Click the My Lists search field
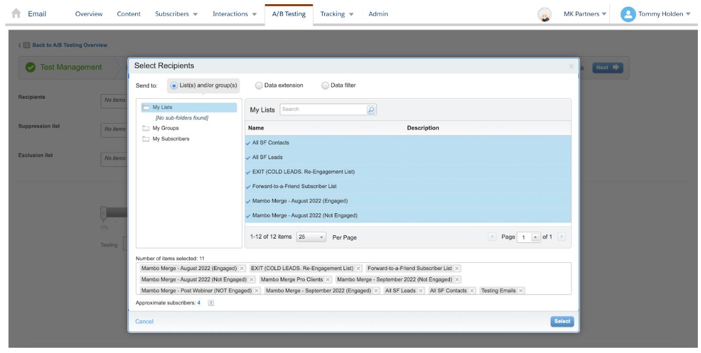The width and height of the screenshot is (701, 353). point(323,109)
